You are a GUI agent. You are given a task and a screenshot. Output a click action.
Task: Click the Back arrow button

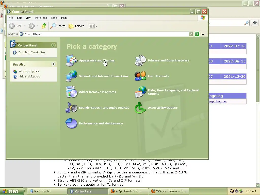tap(12, 26)
